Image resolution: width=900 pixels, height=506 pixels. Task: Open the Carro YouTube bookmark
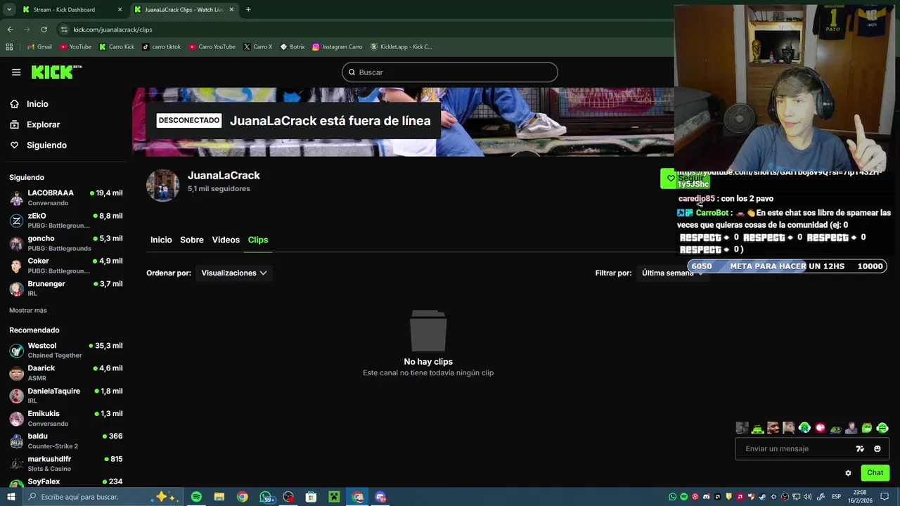(x=212, y=46)
